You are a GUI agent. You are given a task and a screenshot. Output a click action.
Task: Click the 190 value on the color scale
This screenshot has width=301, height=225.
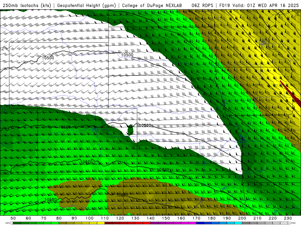(227, 218)
